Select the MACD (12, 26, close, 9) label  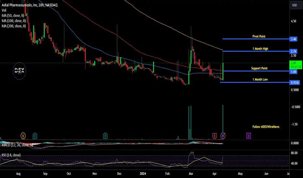17,145
